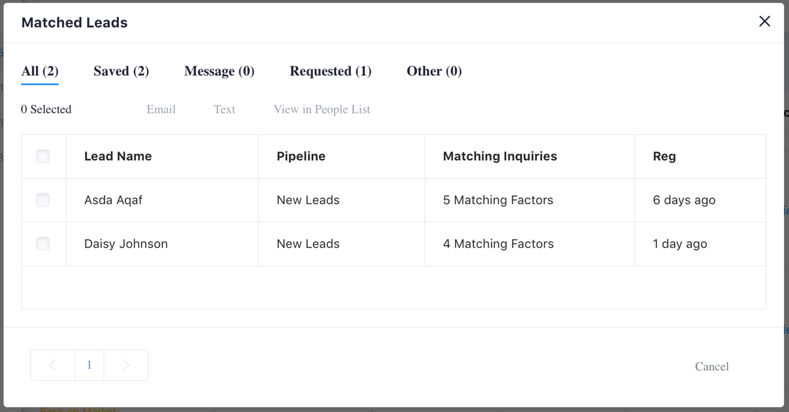The width and height of the screenshot is (789, 412).
Task: View Asda Aqaf's 5 Matching Factors
Action: click(x=498, y=200)
